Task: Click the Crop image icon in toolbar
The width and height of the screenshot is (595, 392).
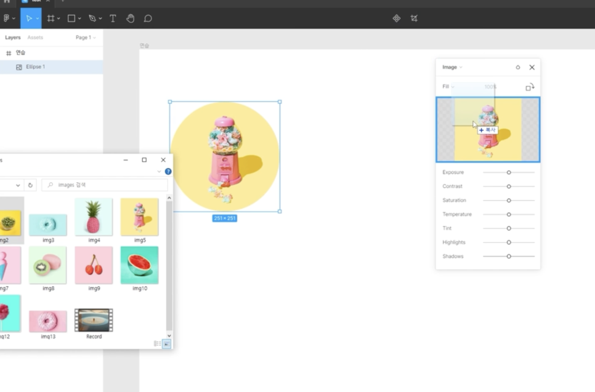Action: click(414, 18)
